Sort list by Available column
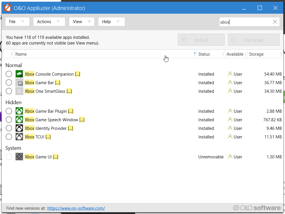285x214 pixels. tap(236, 54)
